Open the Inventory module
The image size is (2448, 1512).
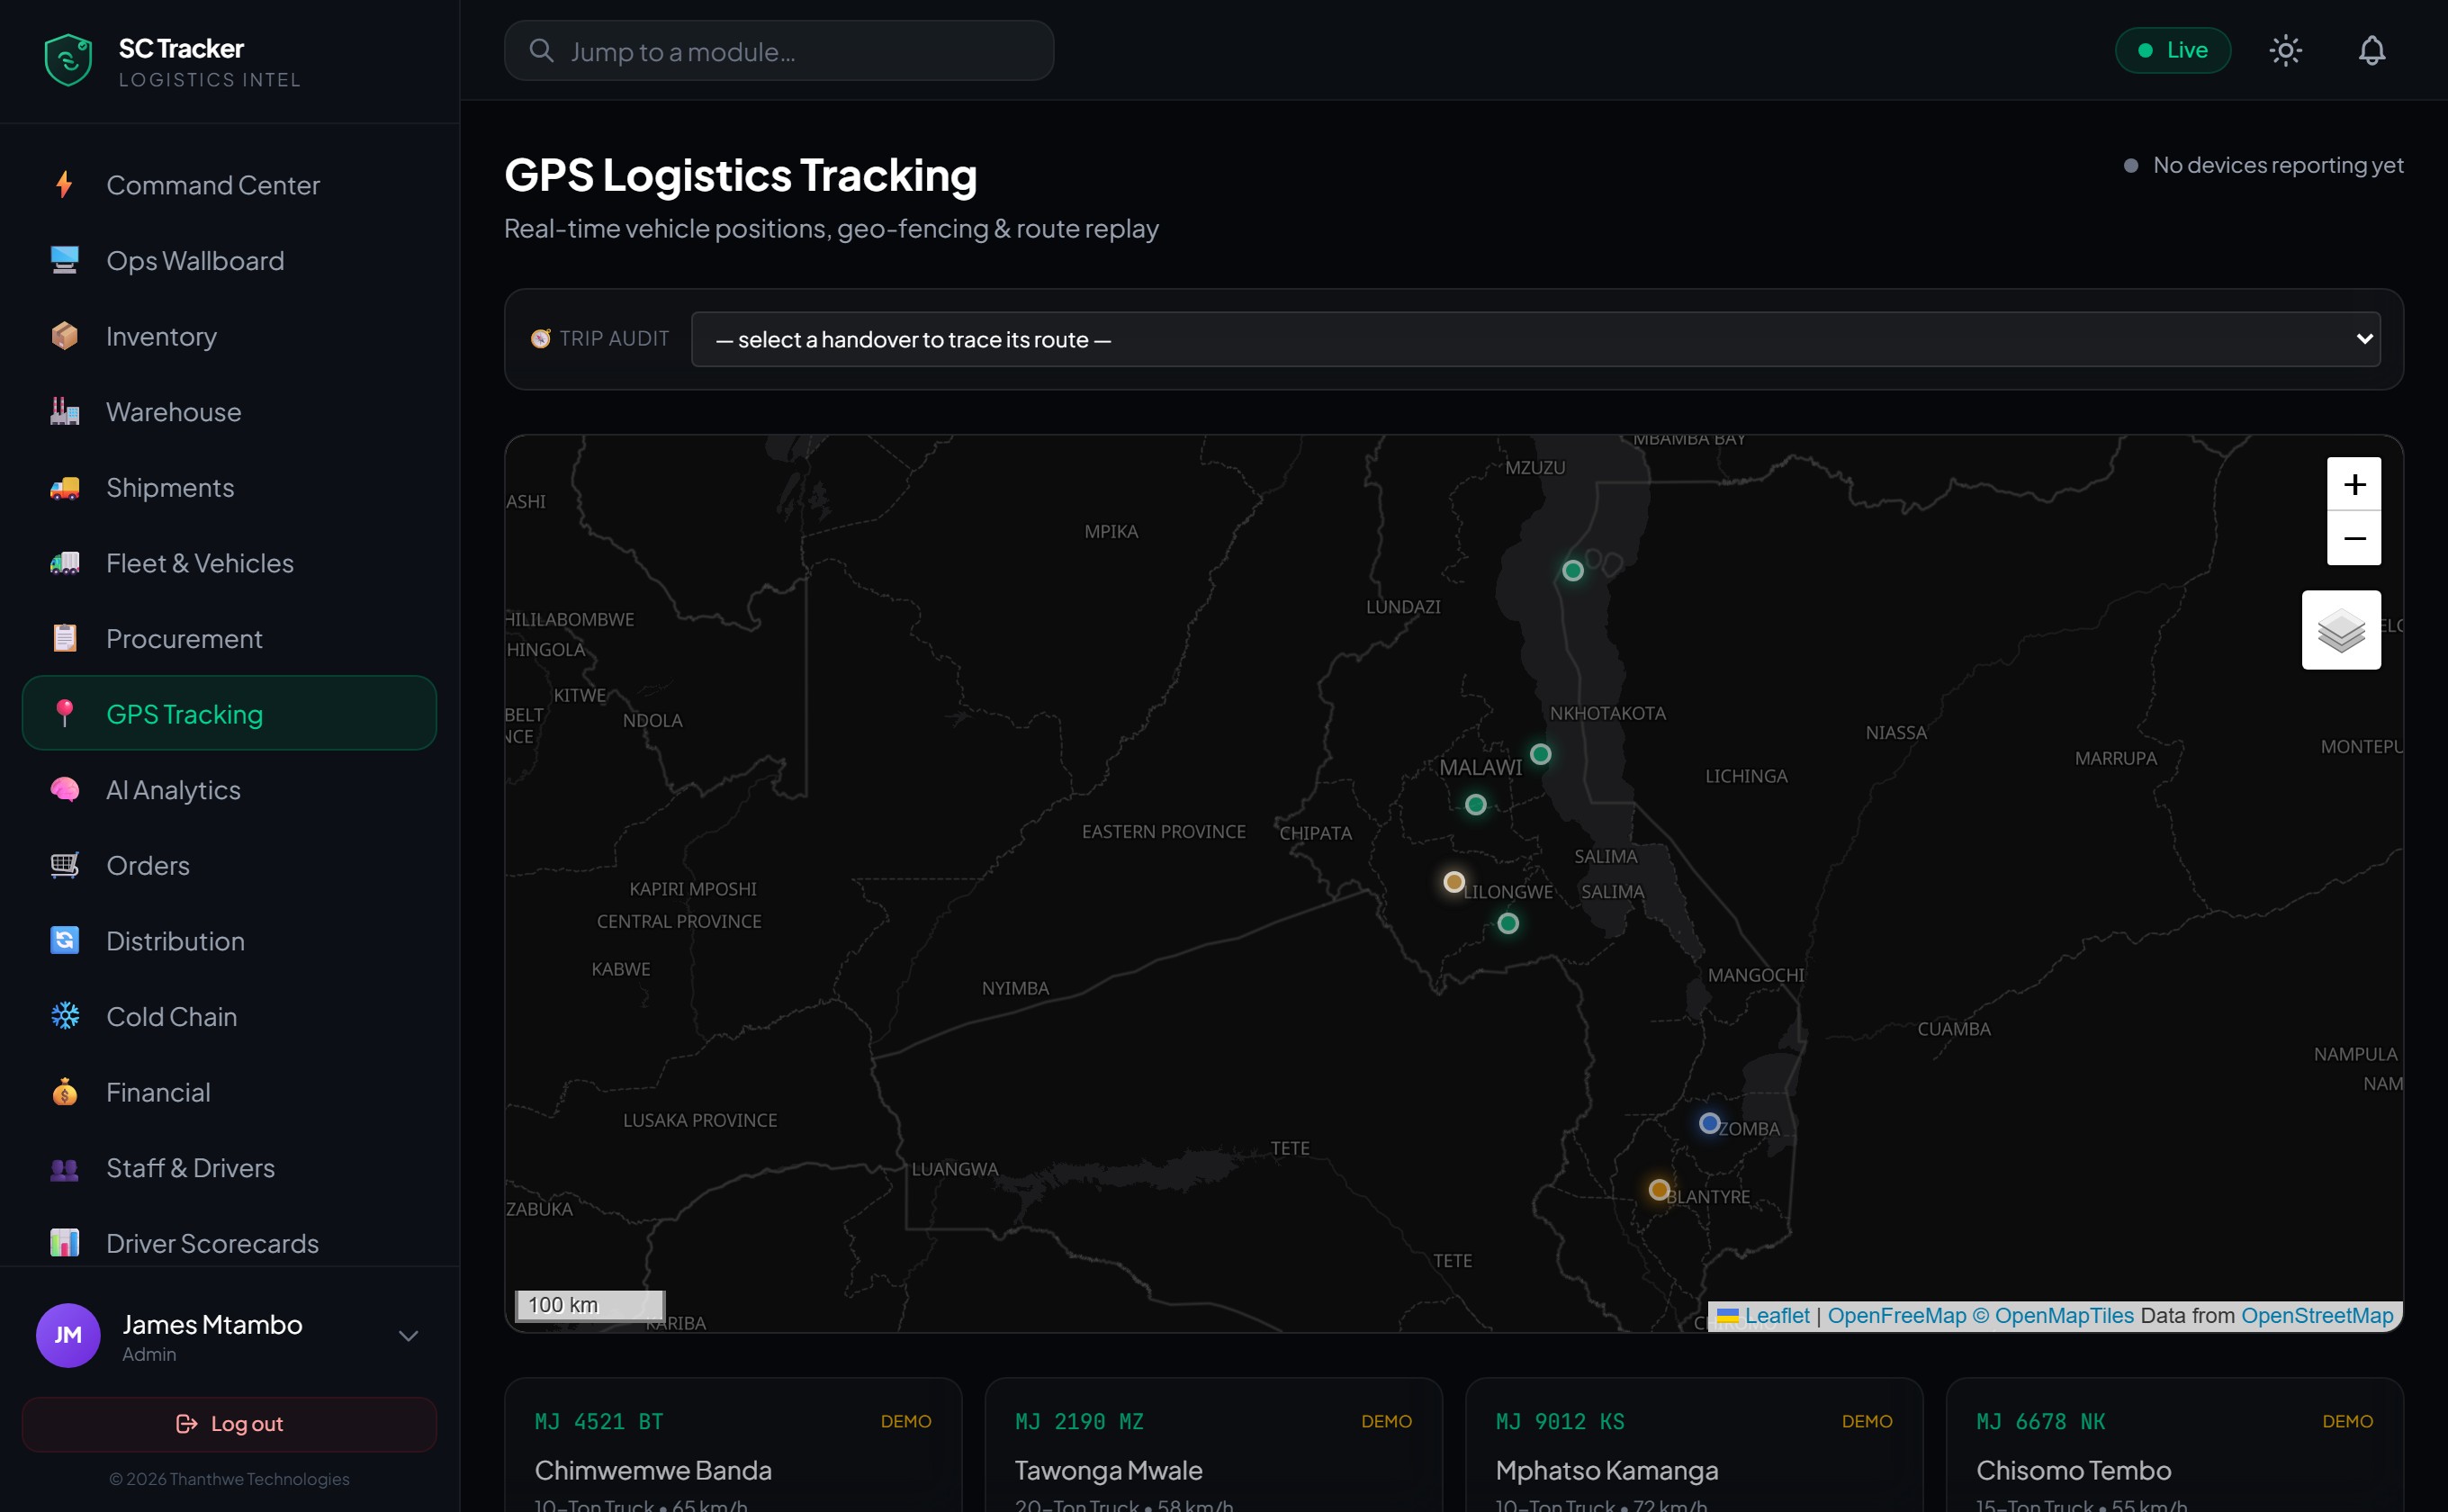point(229,336)
